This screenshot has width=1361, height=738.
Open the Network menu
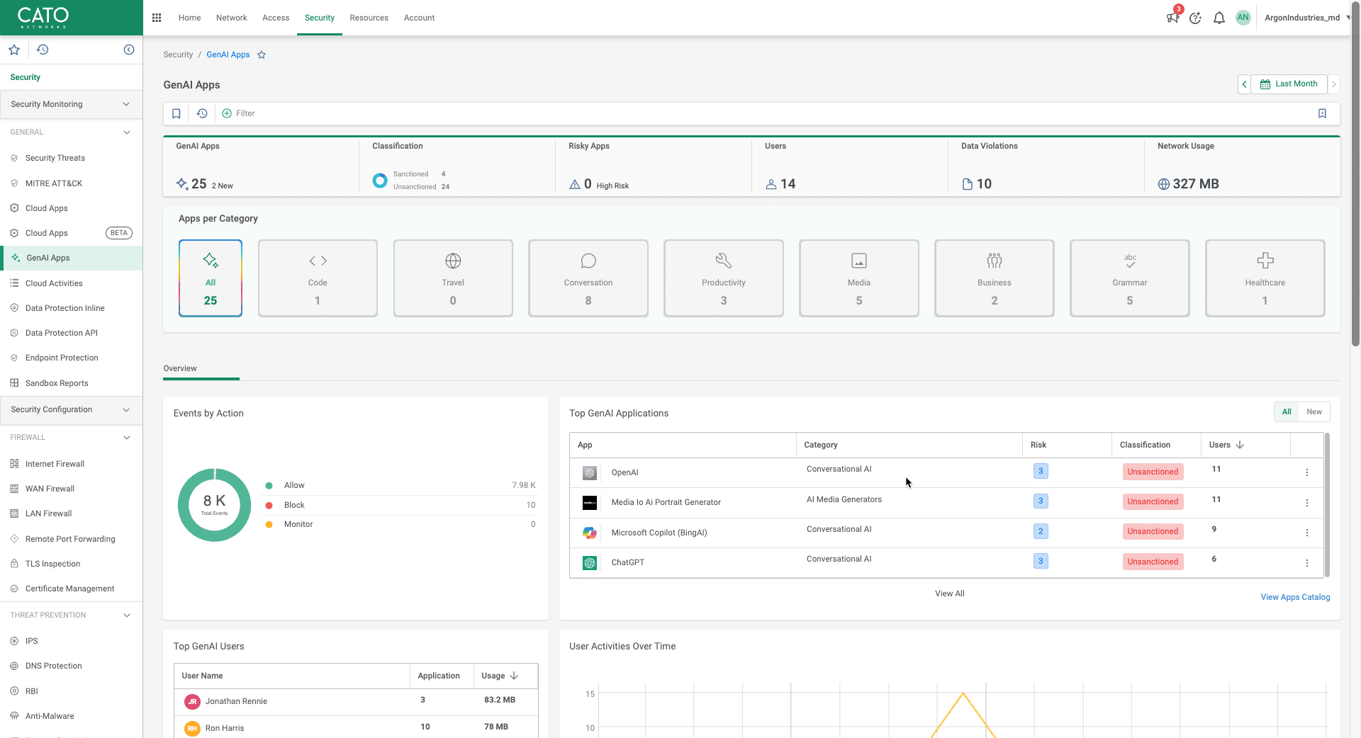pos(232,18)
